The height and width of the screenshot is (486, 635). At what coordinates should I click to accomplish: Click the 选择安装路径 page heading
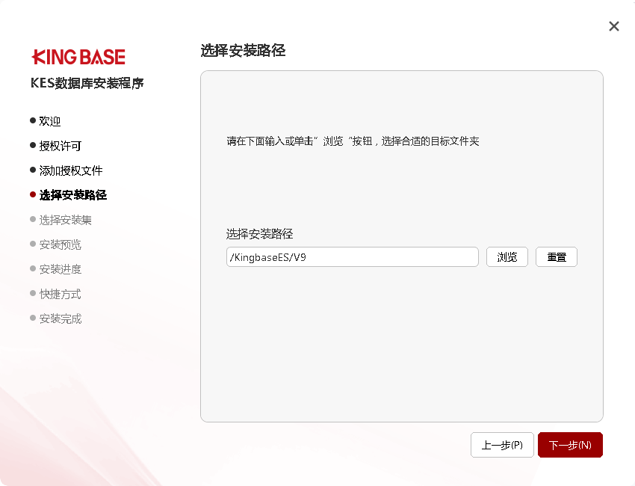(x=243, y=51)
